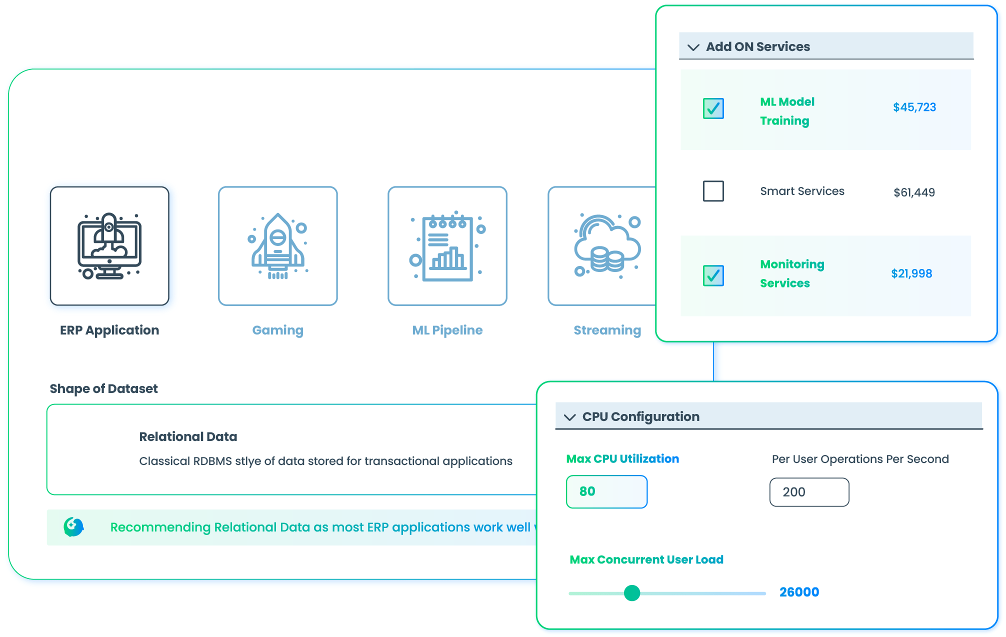Click the Per User Operations Per Second field
Viewport: 1006px width, 637px height.
pos(809,492)
